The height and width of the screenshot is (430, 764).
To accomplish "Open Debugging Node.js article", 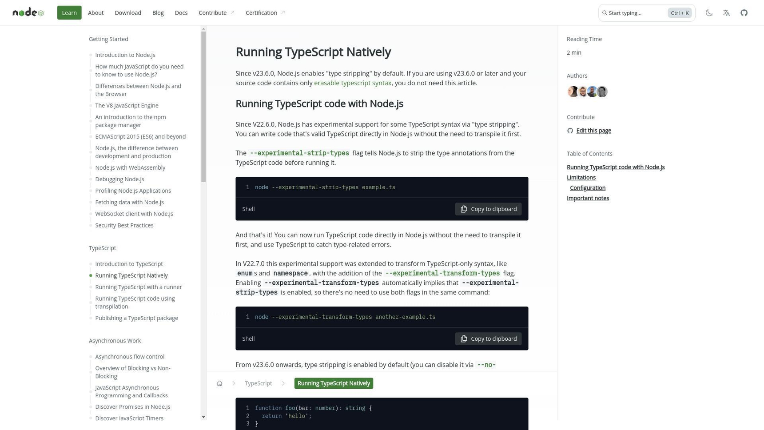I will pos(119,179).
